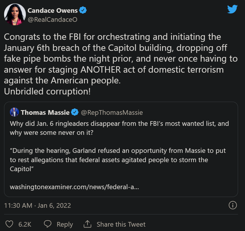This screenshot has height=231, width=245.
Task: Open Candace Owens' profile picture
Action: [15, 15]
